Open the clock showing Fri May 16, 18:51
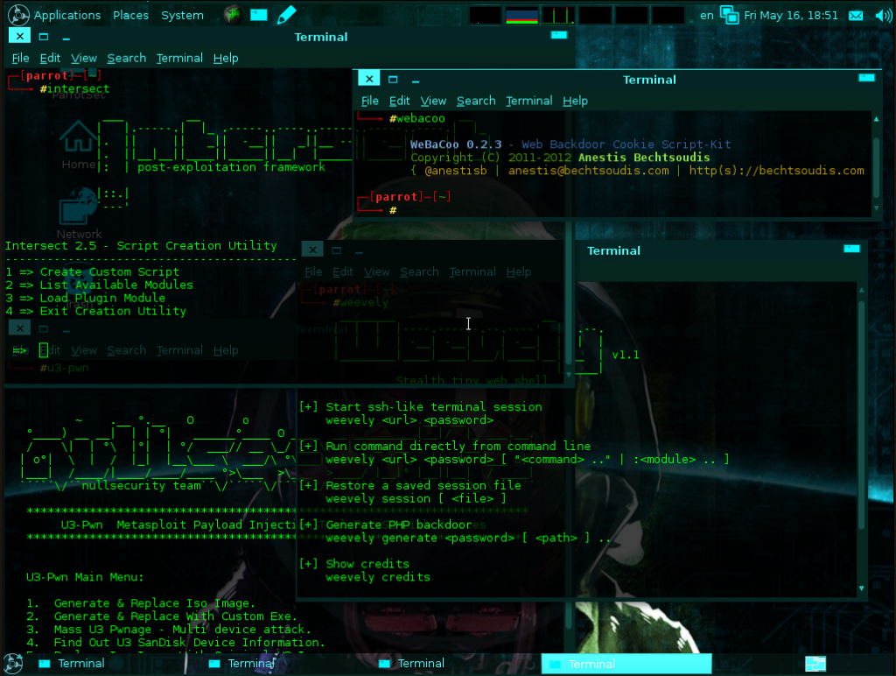Image resolution: width=896 pixels, height=676 pixels. (x=791, y=16)
